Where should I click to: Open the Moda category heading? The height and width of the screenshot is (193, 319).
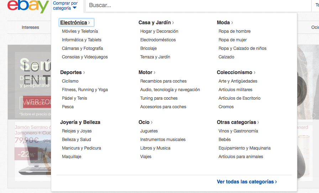click(225, 22)
